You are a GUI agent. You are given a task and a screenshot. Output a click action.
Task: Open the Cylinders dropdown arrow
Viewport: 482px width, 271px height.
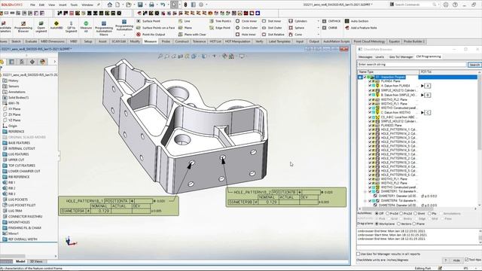pyautogui.click(x=318, y=21)
